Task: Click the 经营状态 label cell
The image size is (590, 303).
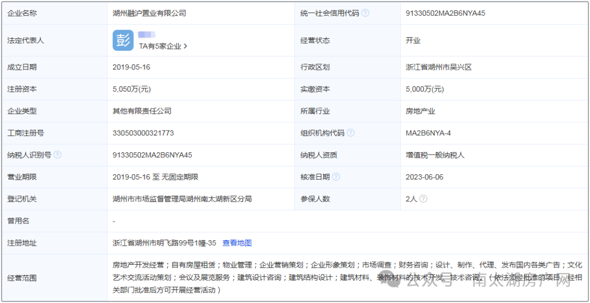Action: click(x=347, y=40)
